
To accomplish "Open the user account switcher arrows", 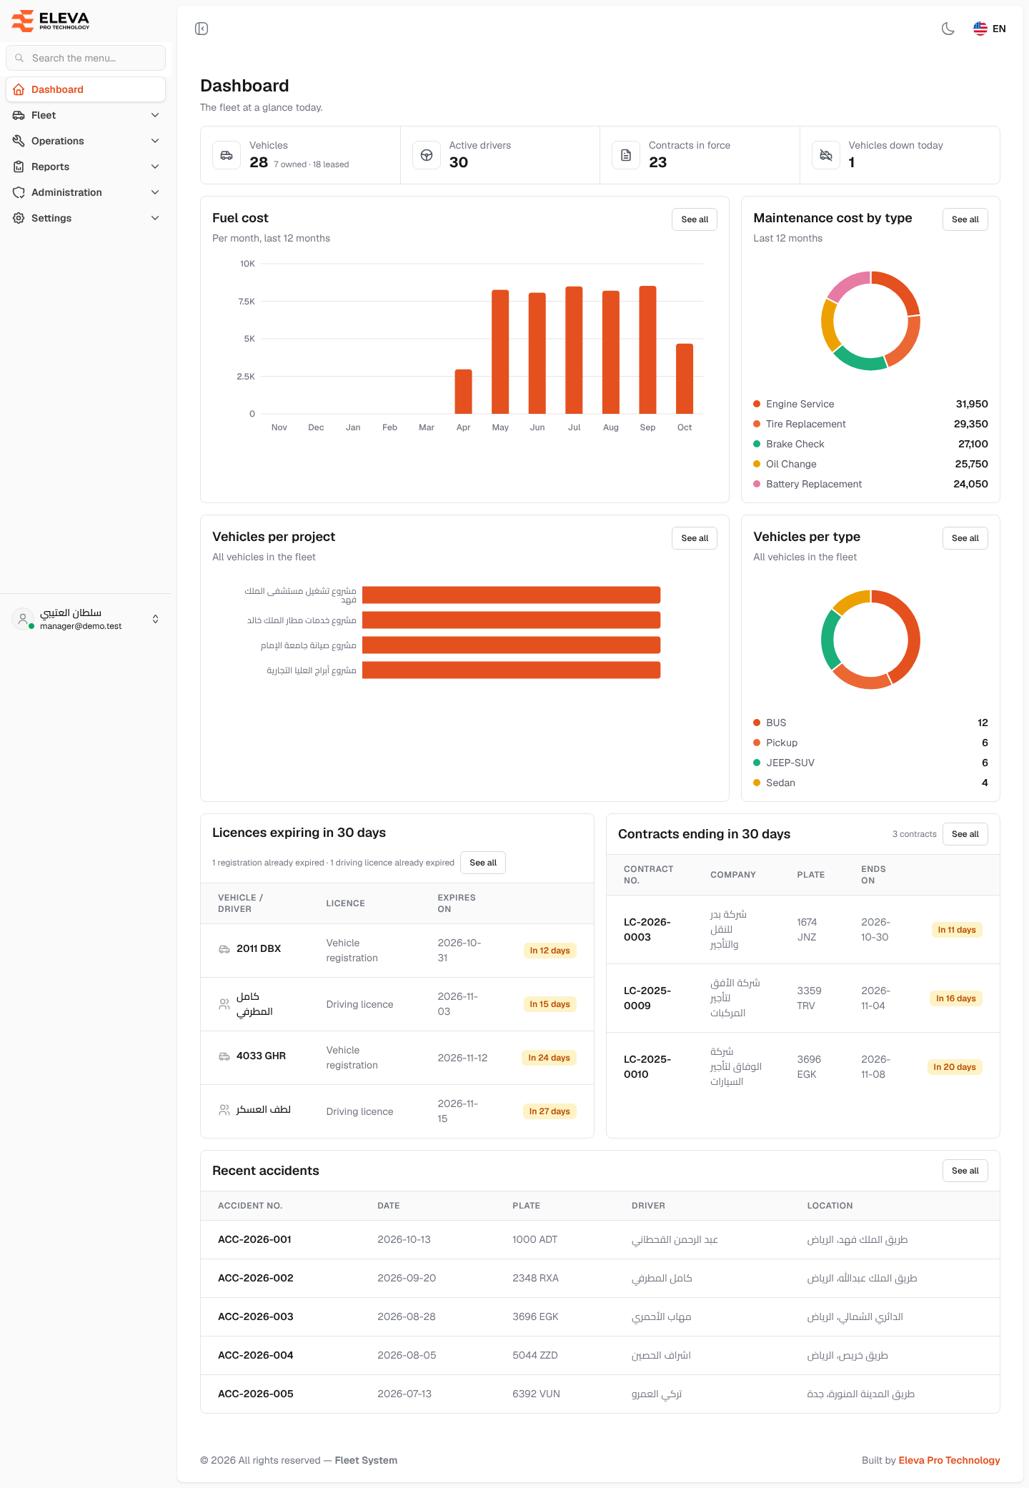I will [x=156, y=619].
